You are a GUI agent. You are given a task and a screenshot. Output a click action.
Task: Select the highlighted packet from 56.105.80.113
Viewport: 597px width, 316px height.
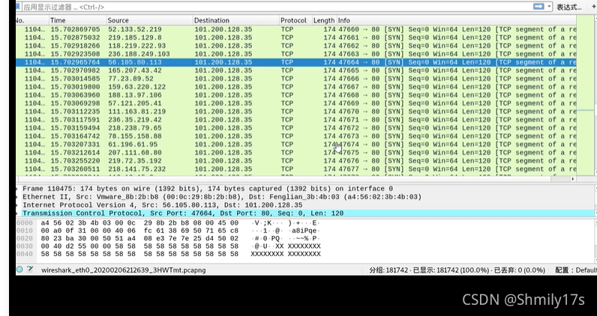pyautogui.click(x=295, y=62)
